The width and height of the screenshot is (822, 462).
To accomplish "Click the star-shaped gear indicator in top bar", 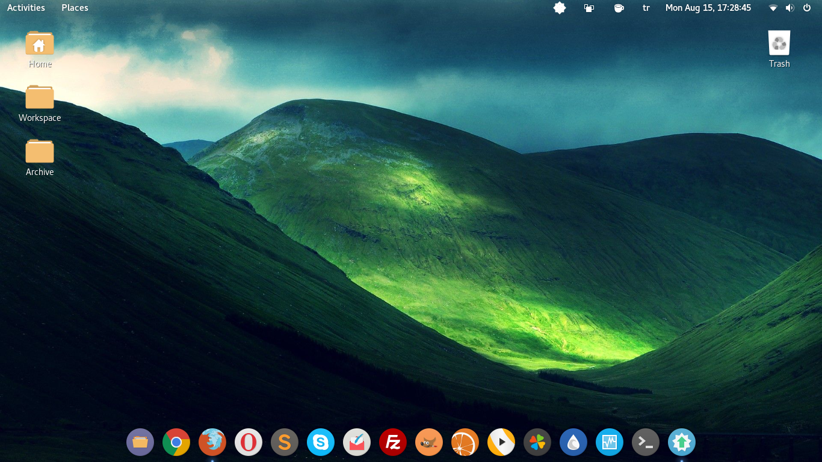I will pyautogui.click(x=560, y=8).
